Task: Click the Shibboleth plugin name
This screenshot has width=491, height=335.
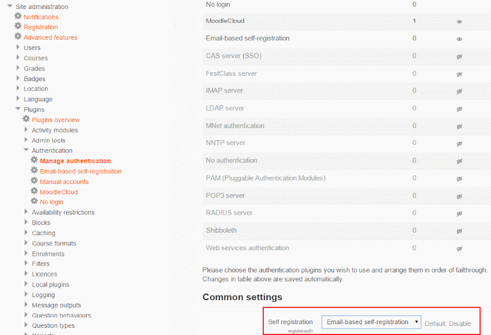Action: tap(221, 230)
